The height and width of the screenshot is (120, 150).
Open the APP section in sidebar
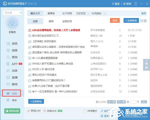[12, 64]
